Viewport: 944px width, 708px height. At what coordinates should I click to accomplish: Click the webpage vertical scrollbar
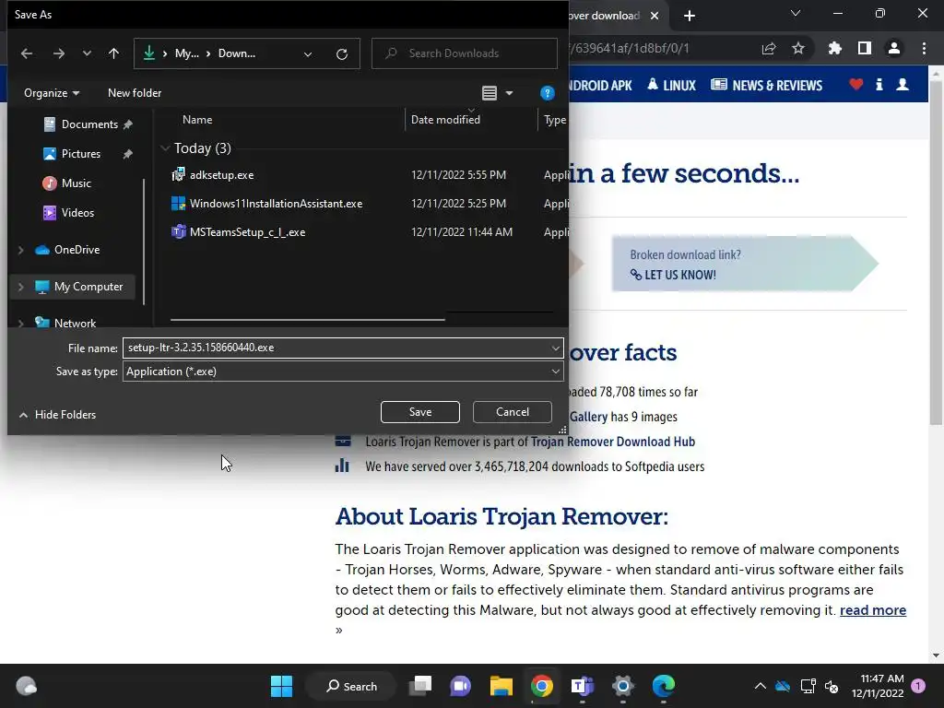tap(936, 253)
